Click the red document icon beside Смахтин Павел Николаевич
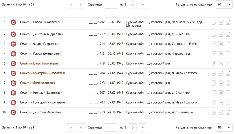 click(13, 22)
